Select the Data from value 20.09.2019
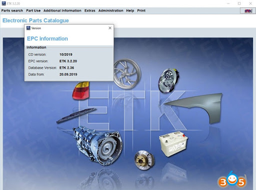 68,74
